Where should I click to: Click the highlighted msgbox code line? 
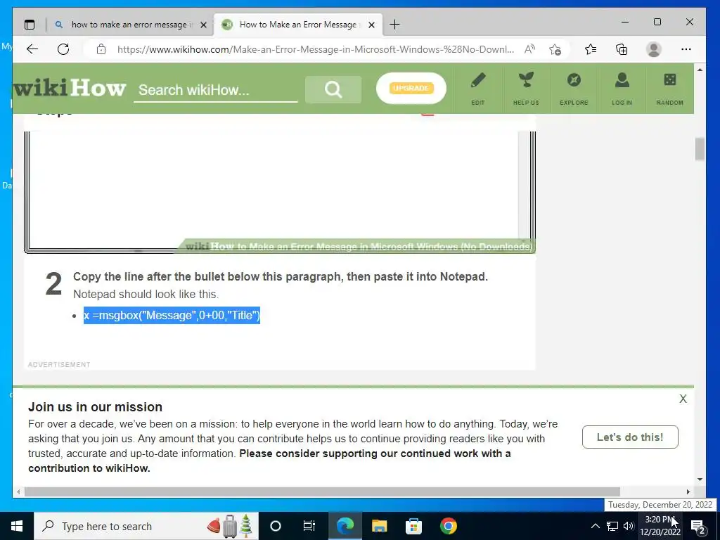pyautogui.click(x=172, y=316)
